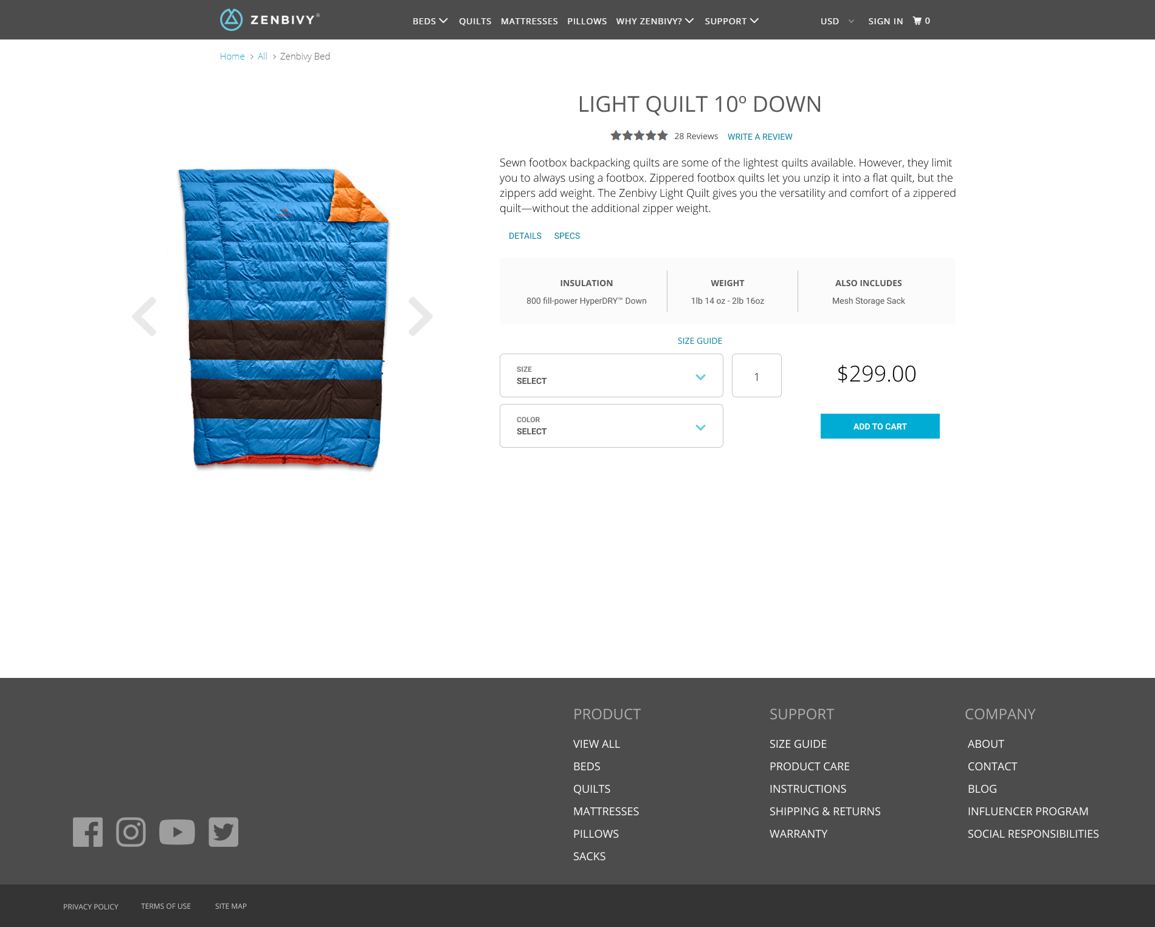Open the Size Guide link above selectors

[x=700, y=341]
